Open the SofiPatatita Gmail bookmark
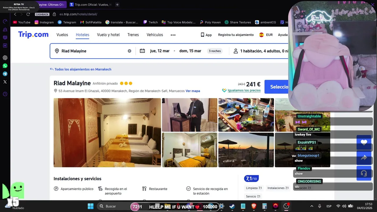This screenshot has height=212, width=377. [x=91, y=22]
